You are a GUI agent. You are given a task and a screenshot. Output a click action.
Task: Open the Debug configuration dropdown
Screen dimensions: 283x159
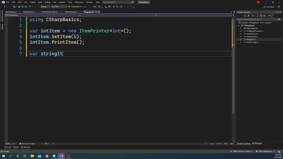pos(45,7)
